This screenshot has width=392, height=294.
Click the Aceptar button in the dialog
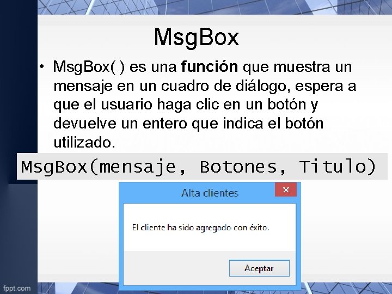click(259, 268)
